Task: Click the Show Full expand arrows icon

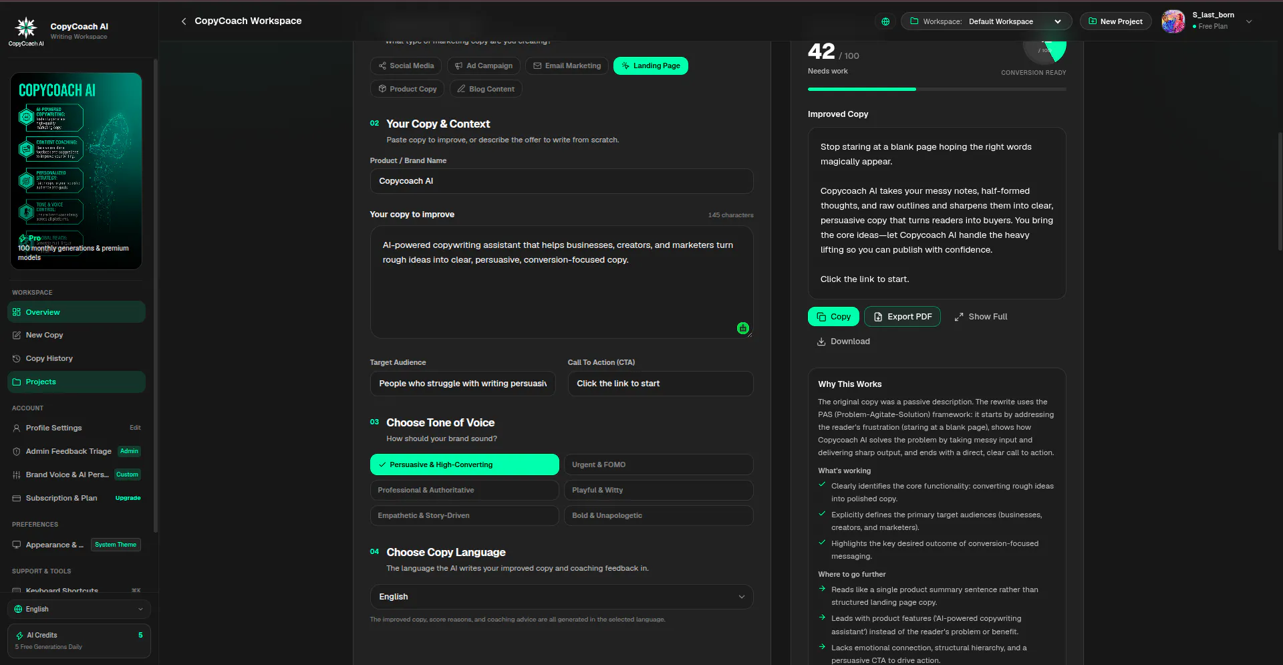Action: click(959, 317)
